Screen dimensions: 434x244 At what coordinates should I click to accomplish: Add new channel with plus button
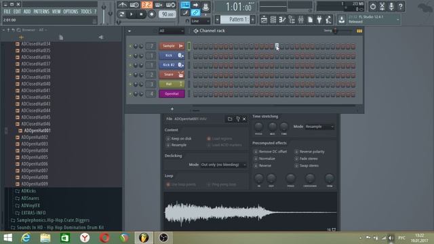point(172,109)
